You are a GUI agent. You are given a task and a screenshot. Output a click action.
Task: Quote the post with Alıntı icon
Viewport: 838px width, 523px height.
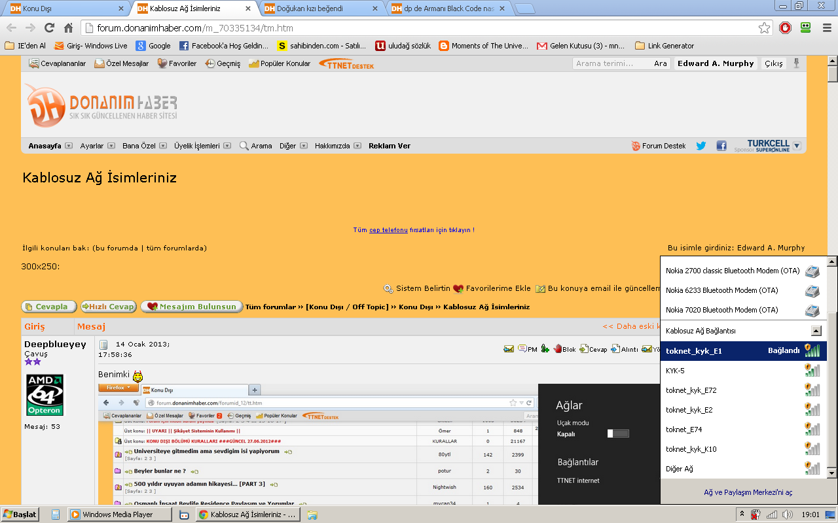625,349
